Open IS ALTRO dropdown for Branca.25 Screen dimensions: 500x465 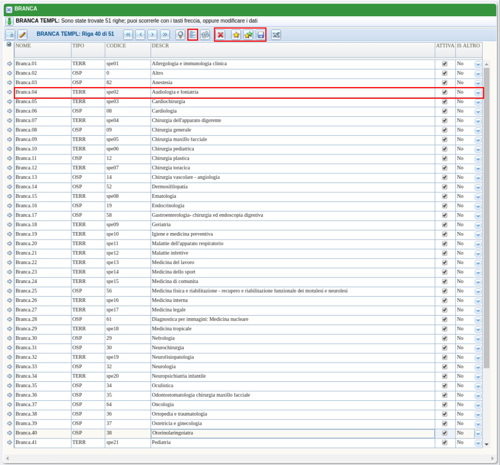[x=478, y=291]
